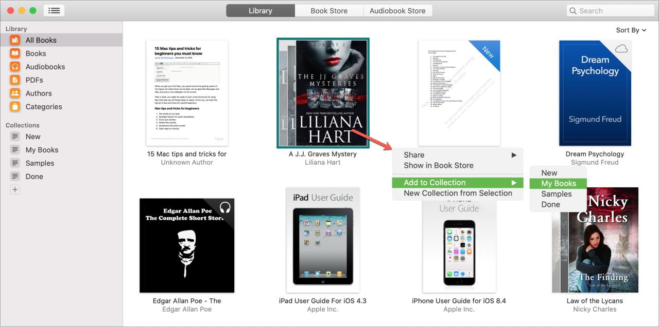
Task: Expand the Add to Collection submenu arrow
Action: (514, 183)
